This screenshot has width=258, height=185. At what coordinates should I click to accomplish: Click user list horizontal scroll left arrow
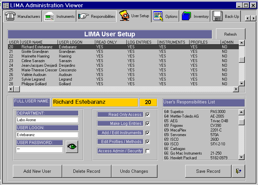(11, 89)
